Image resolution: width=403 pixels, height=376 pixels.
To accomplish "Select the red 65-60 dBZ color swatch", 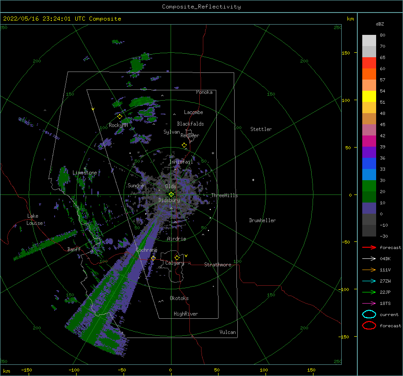I will [369, 63].
